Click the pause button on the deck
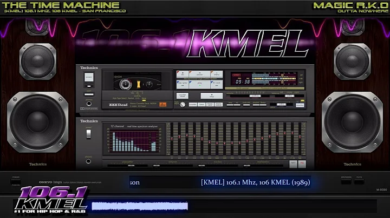This screenshot has width=390, height=218. click(x=199, y=74)
